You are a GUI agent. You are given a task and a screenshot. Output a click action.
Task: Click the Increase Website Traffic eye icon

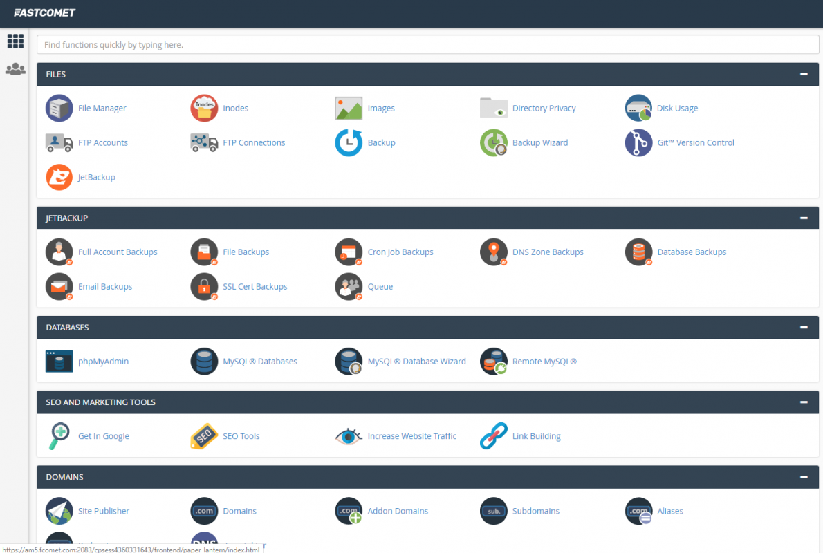click(349, 436)
